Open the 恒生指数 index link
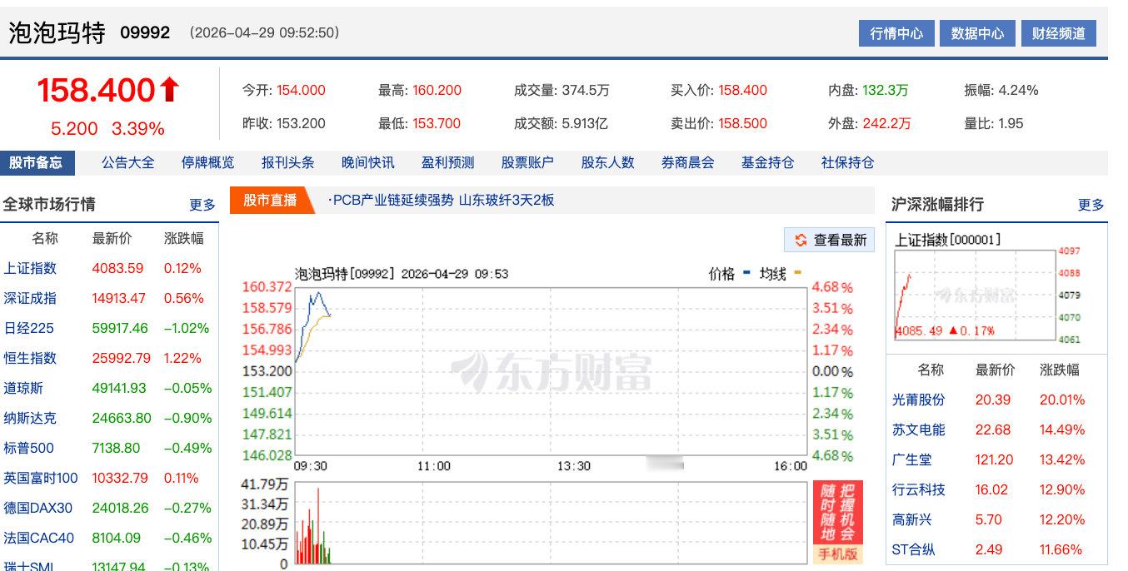The width and height of the screenshot is (1128, 571). [31, 358]
